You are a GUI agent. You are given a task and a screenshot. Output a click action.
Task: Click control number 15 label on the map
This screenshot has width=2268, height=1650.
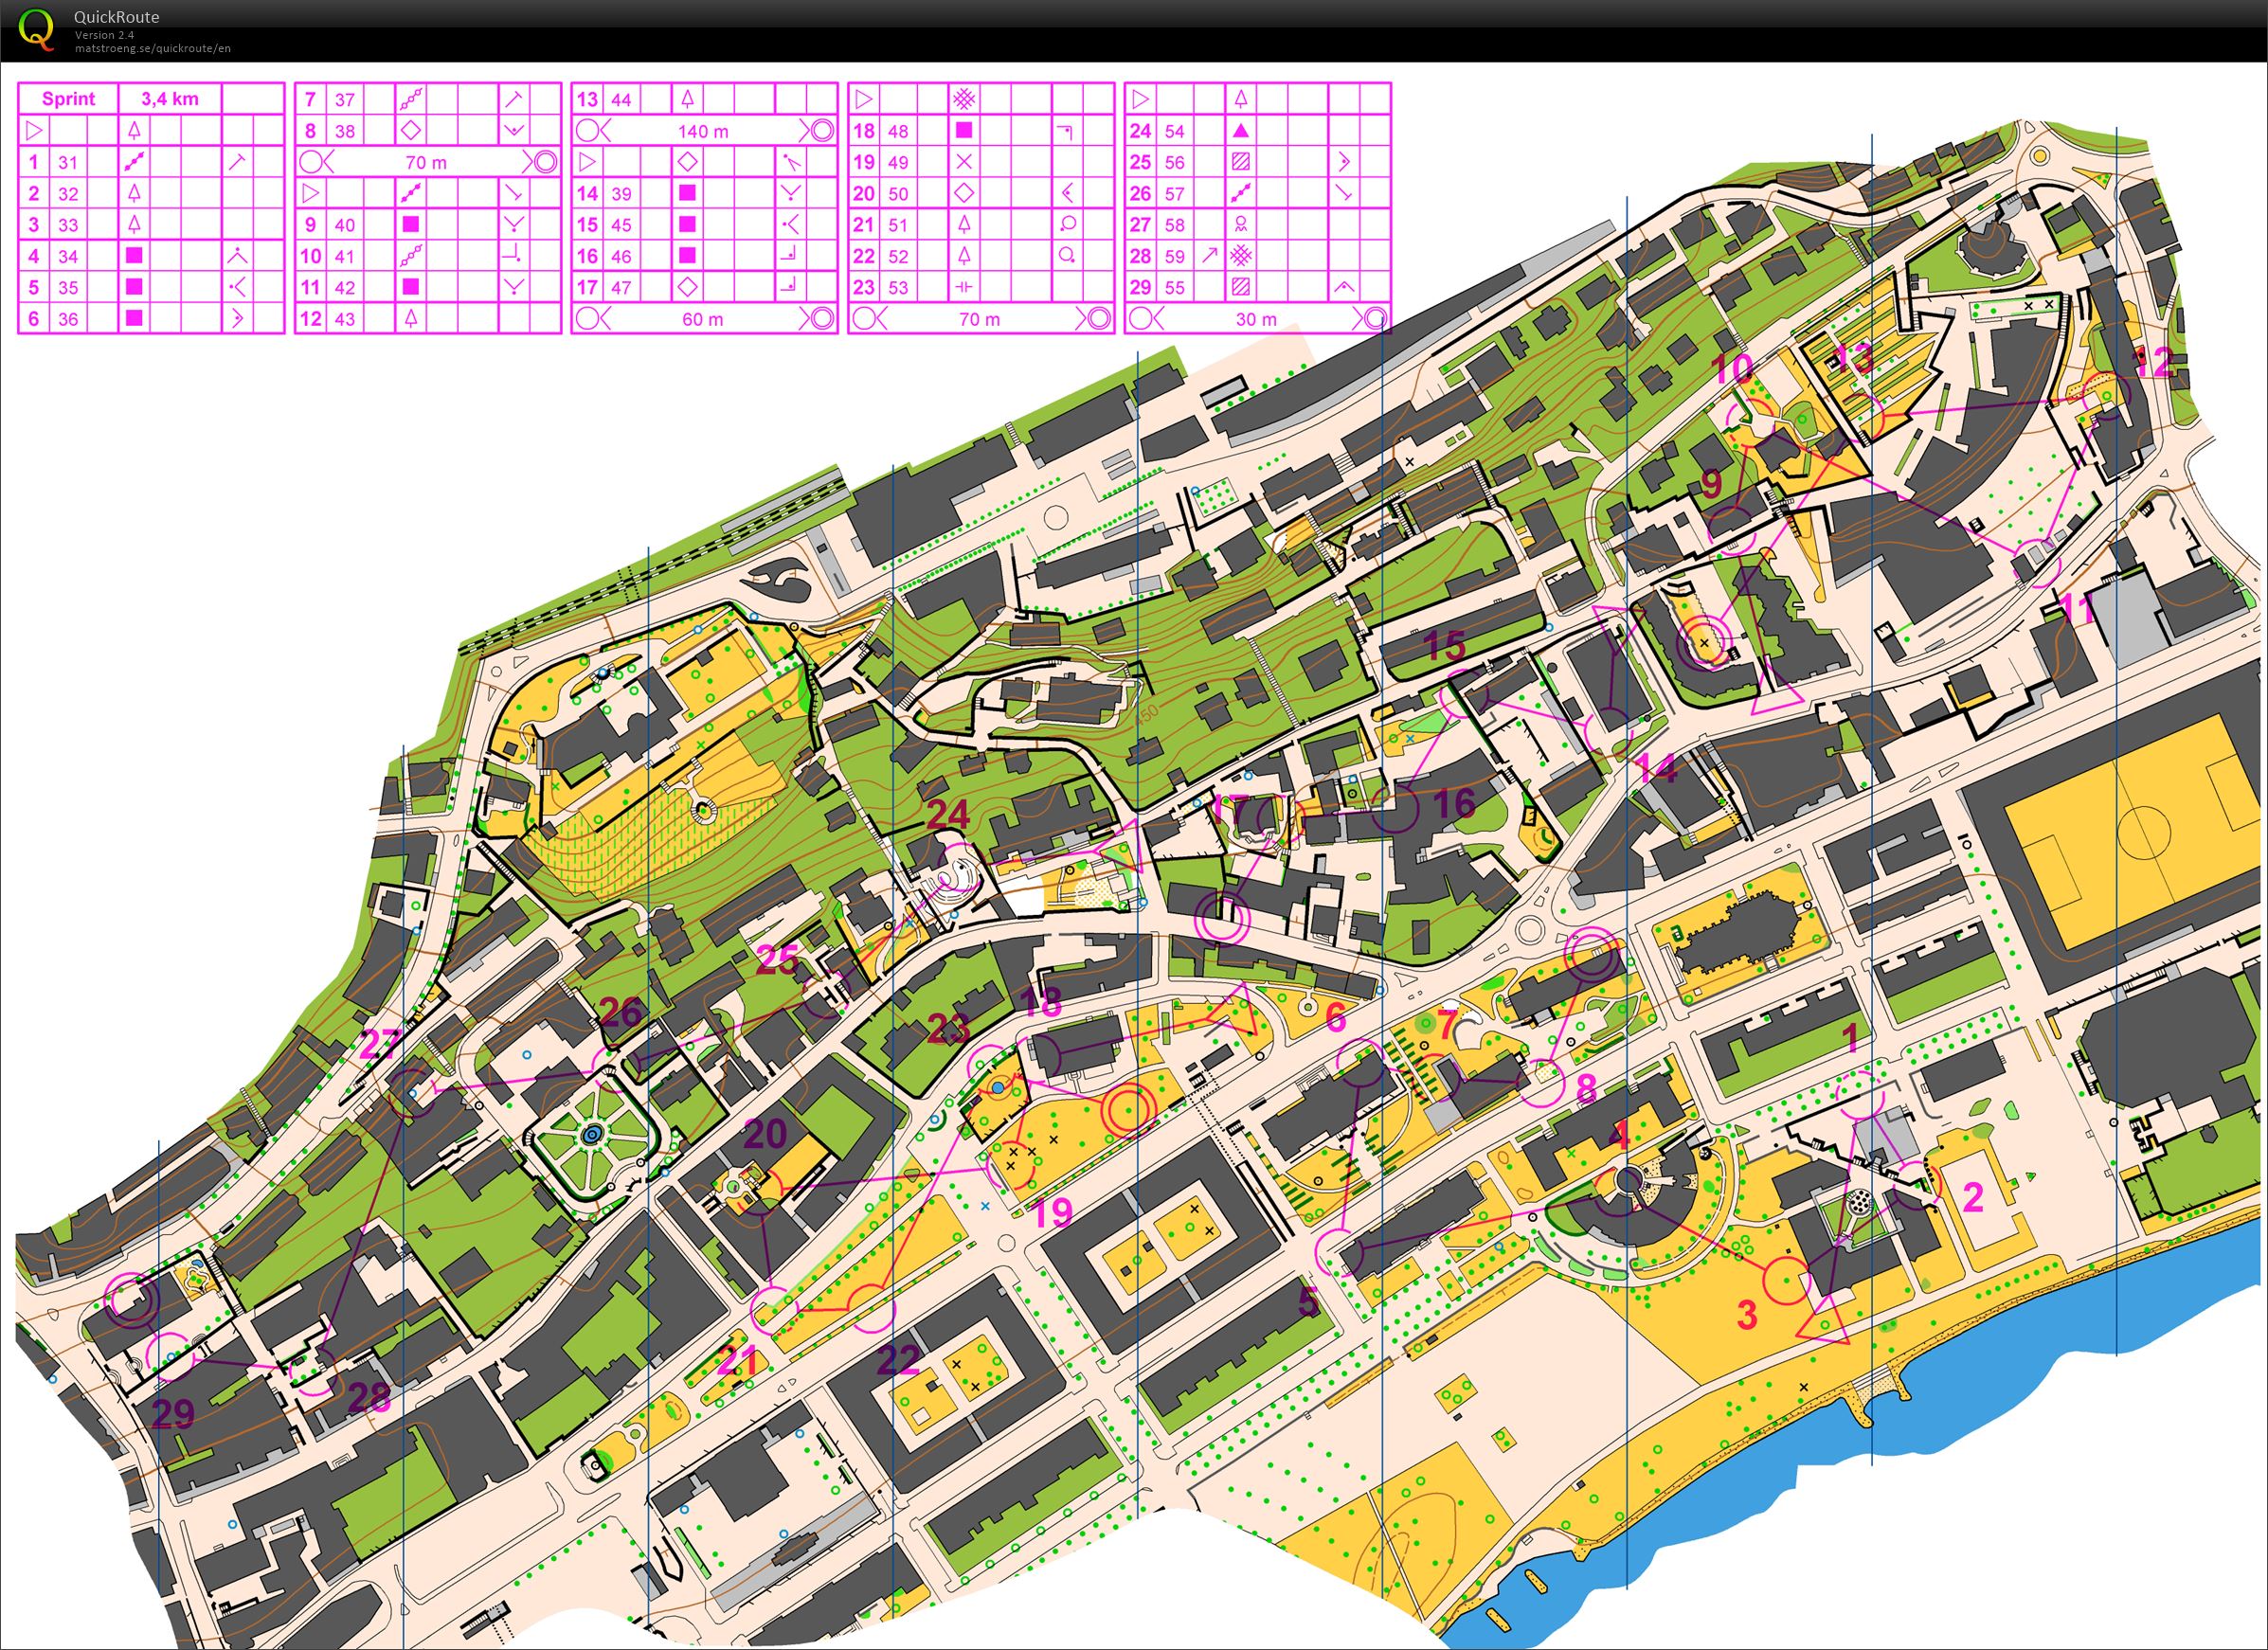[1445, 646]
